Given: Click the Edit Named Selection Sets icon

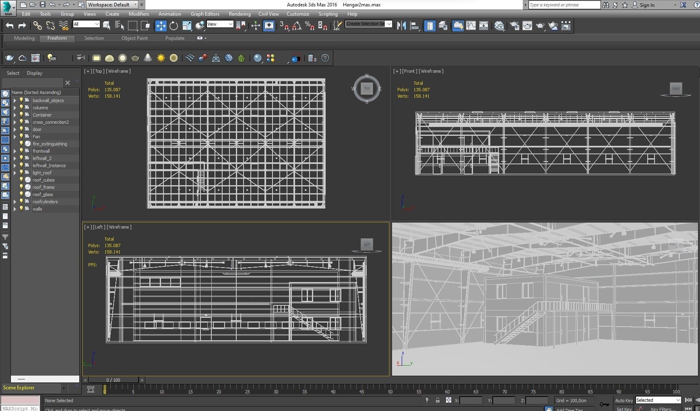Looking at the screenshot, I should [337, 26].
